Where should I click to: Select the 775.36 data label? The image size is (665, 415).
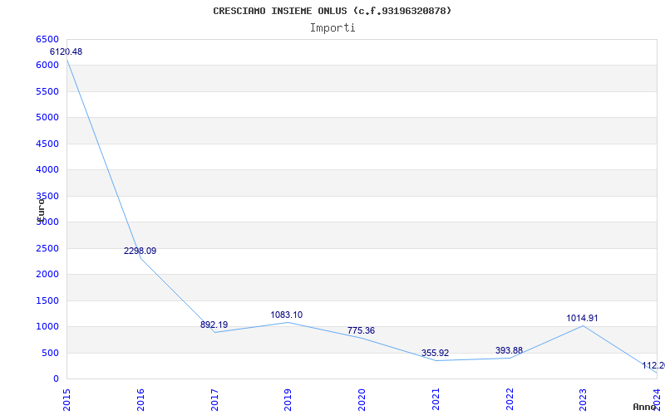[361, 330]
